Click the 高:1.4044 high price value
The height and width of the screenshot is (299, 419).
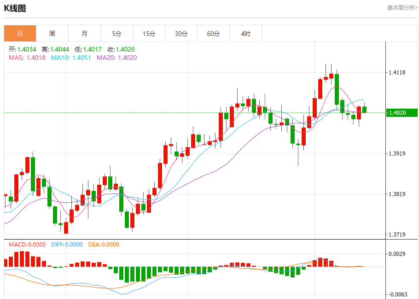point(55,49)
